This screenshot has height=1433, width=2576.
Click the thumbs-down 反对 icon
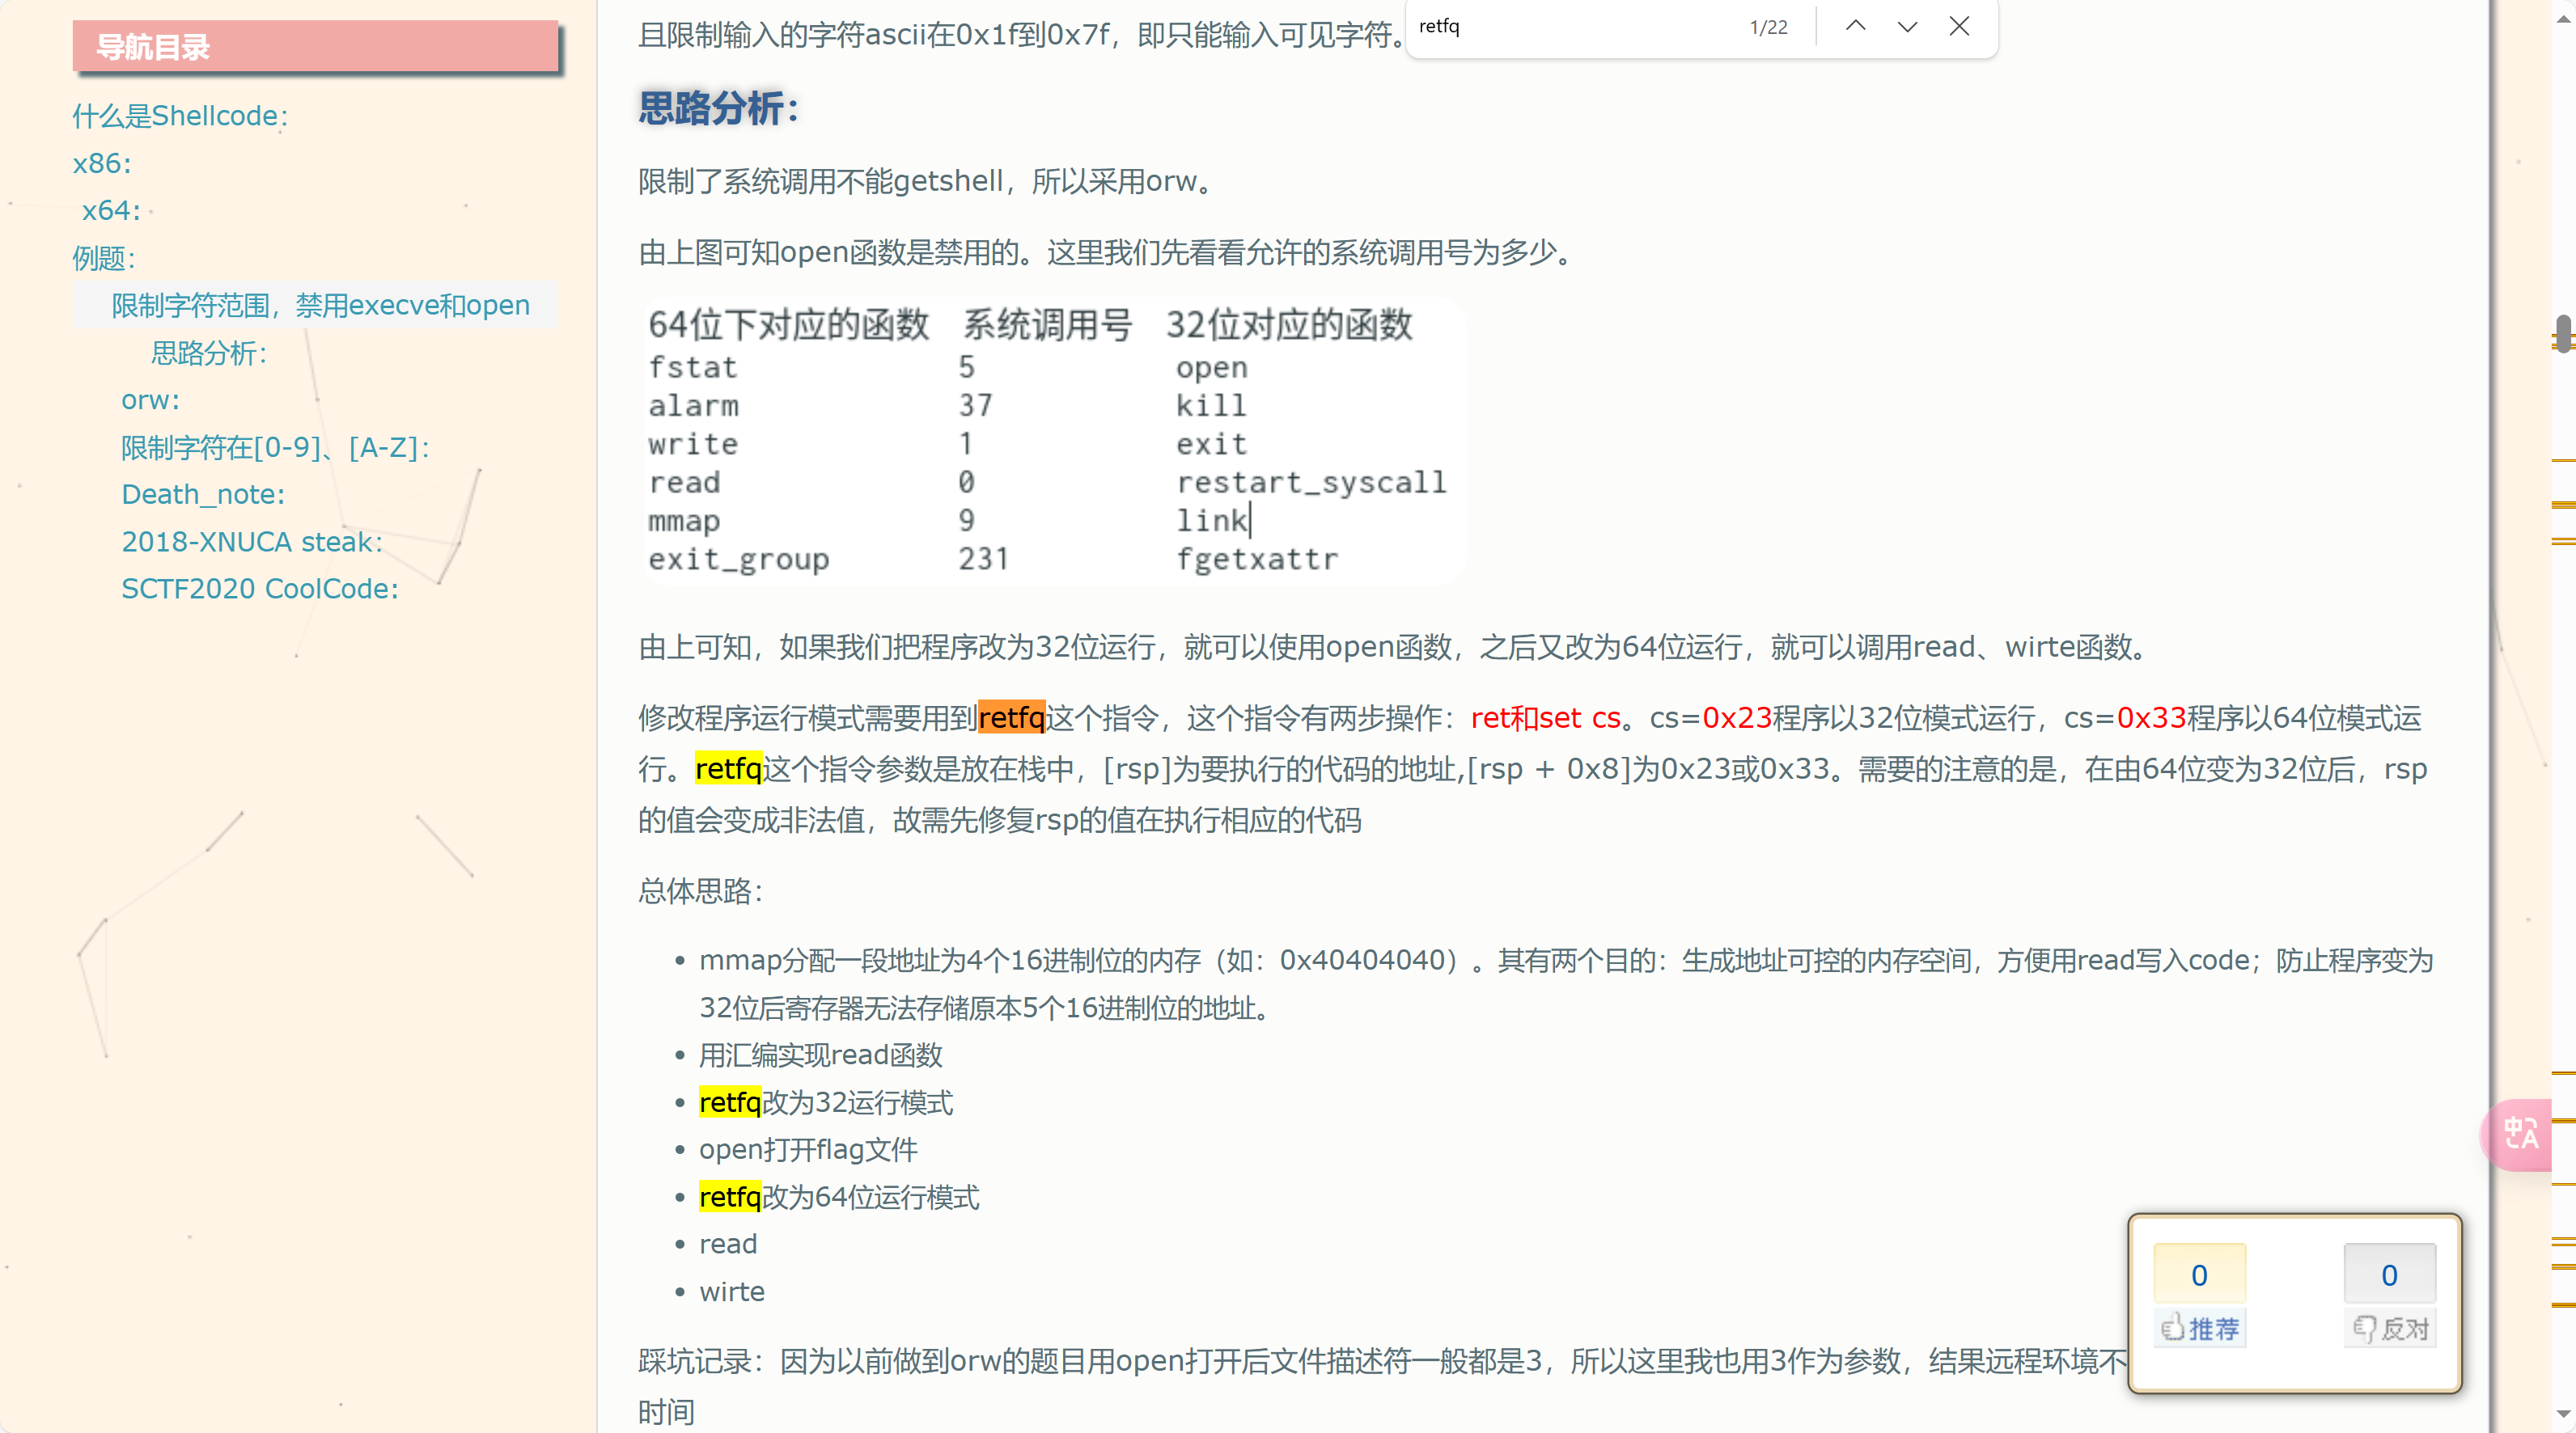click(x=2389, y=1328)
